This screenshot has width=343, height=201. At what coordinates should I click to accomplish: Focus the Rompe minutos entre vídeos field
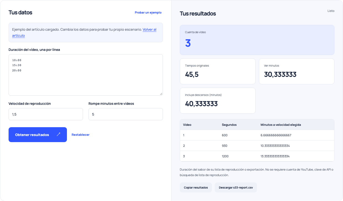126,114
